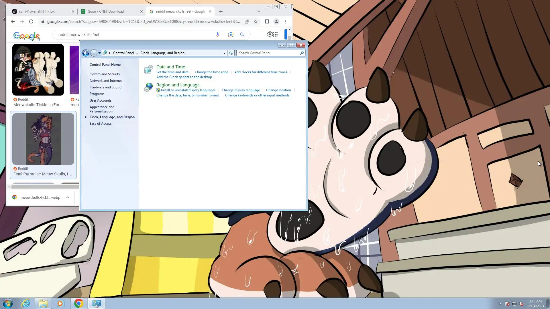Reload the Chrome page
This screenshot has width=550, height=309.
tap(31, 21)
